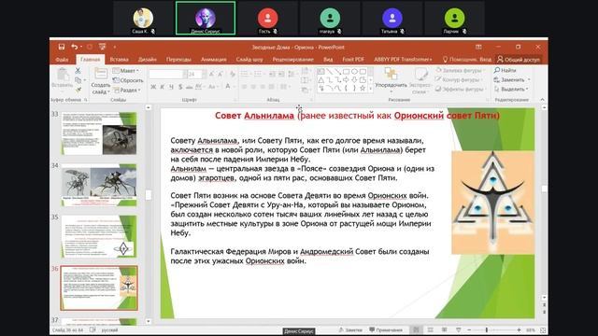The image size is (598, 336).
Task: Click the Общий доступ share button
Action: point(519,60)
